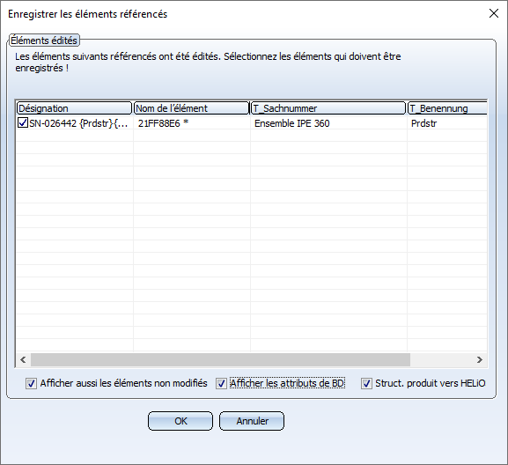Select the 'Prdstr' cell under T_Benennung
The width and height of the screenshot is (508, 465).
447,123
